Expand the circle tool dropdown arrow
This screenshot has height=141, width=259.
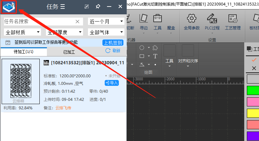tap(149, 48)
